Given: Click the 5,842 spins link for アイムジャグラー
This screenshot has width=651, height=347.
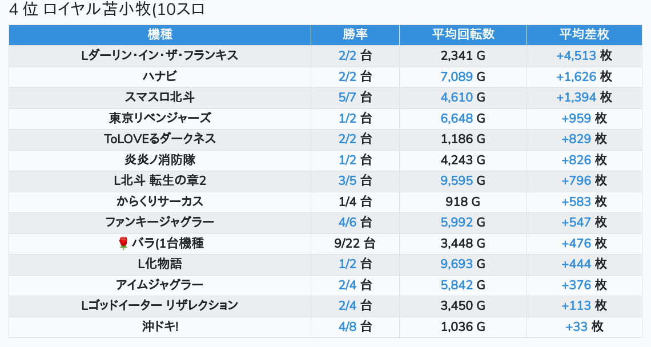Looking at the screenshot, I should (x=457, y=285).
